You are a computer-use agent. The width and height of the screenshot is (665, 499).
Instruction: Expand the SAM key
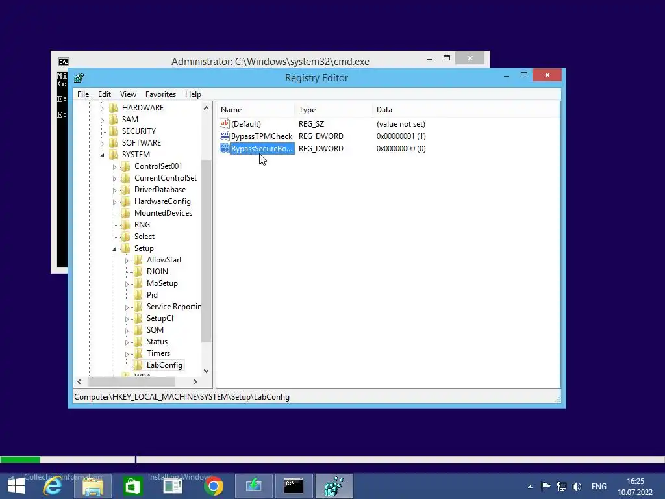(x=102, y=120)
